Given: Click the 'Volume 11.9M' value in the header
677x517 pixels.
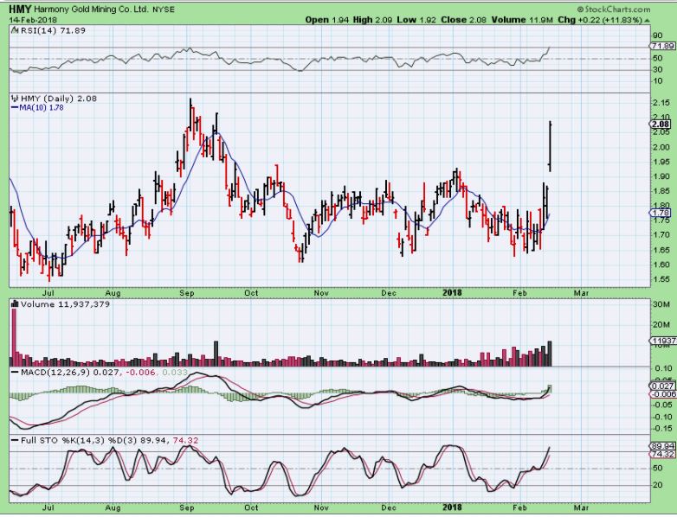Looking at the screenshot, I should 520,20.
